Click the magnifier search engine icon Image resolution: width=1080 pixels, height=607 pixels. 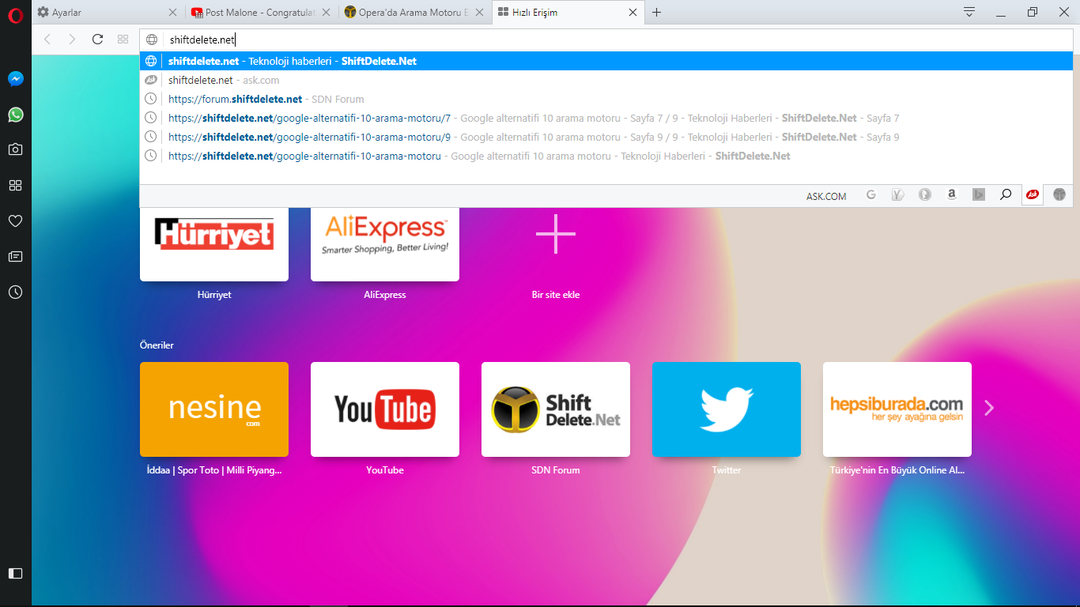1006,194
